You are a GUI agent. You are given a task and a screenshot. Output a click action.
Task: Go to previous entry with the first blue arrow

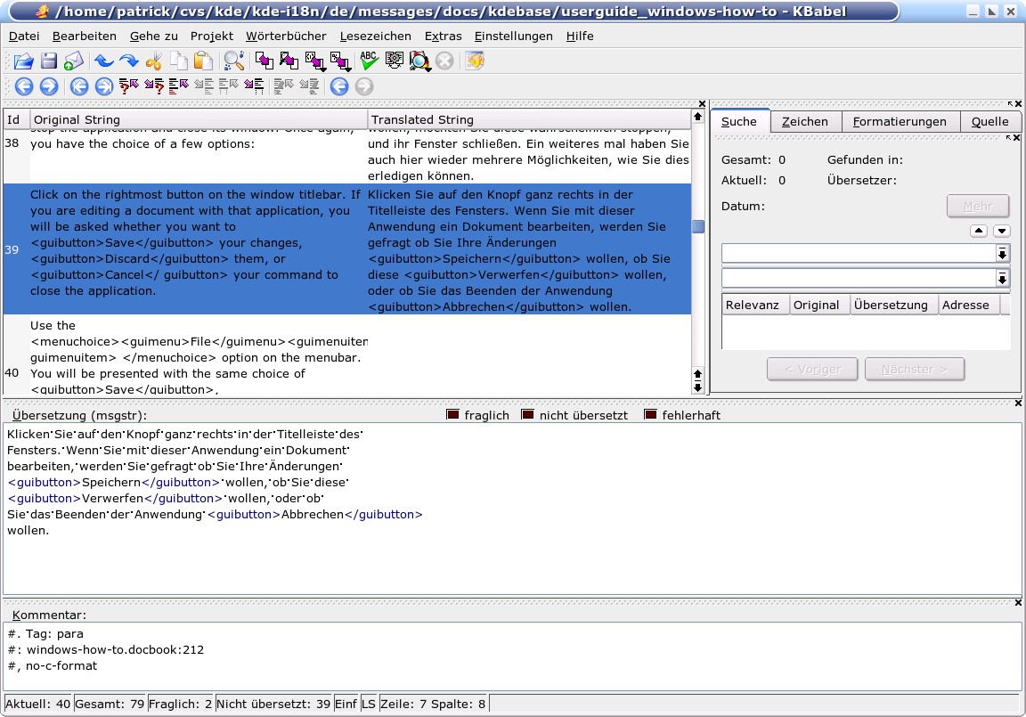tap(23, 86)
